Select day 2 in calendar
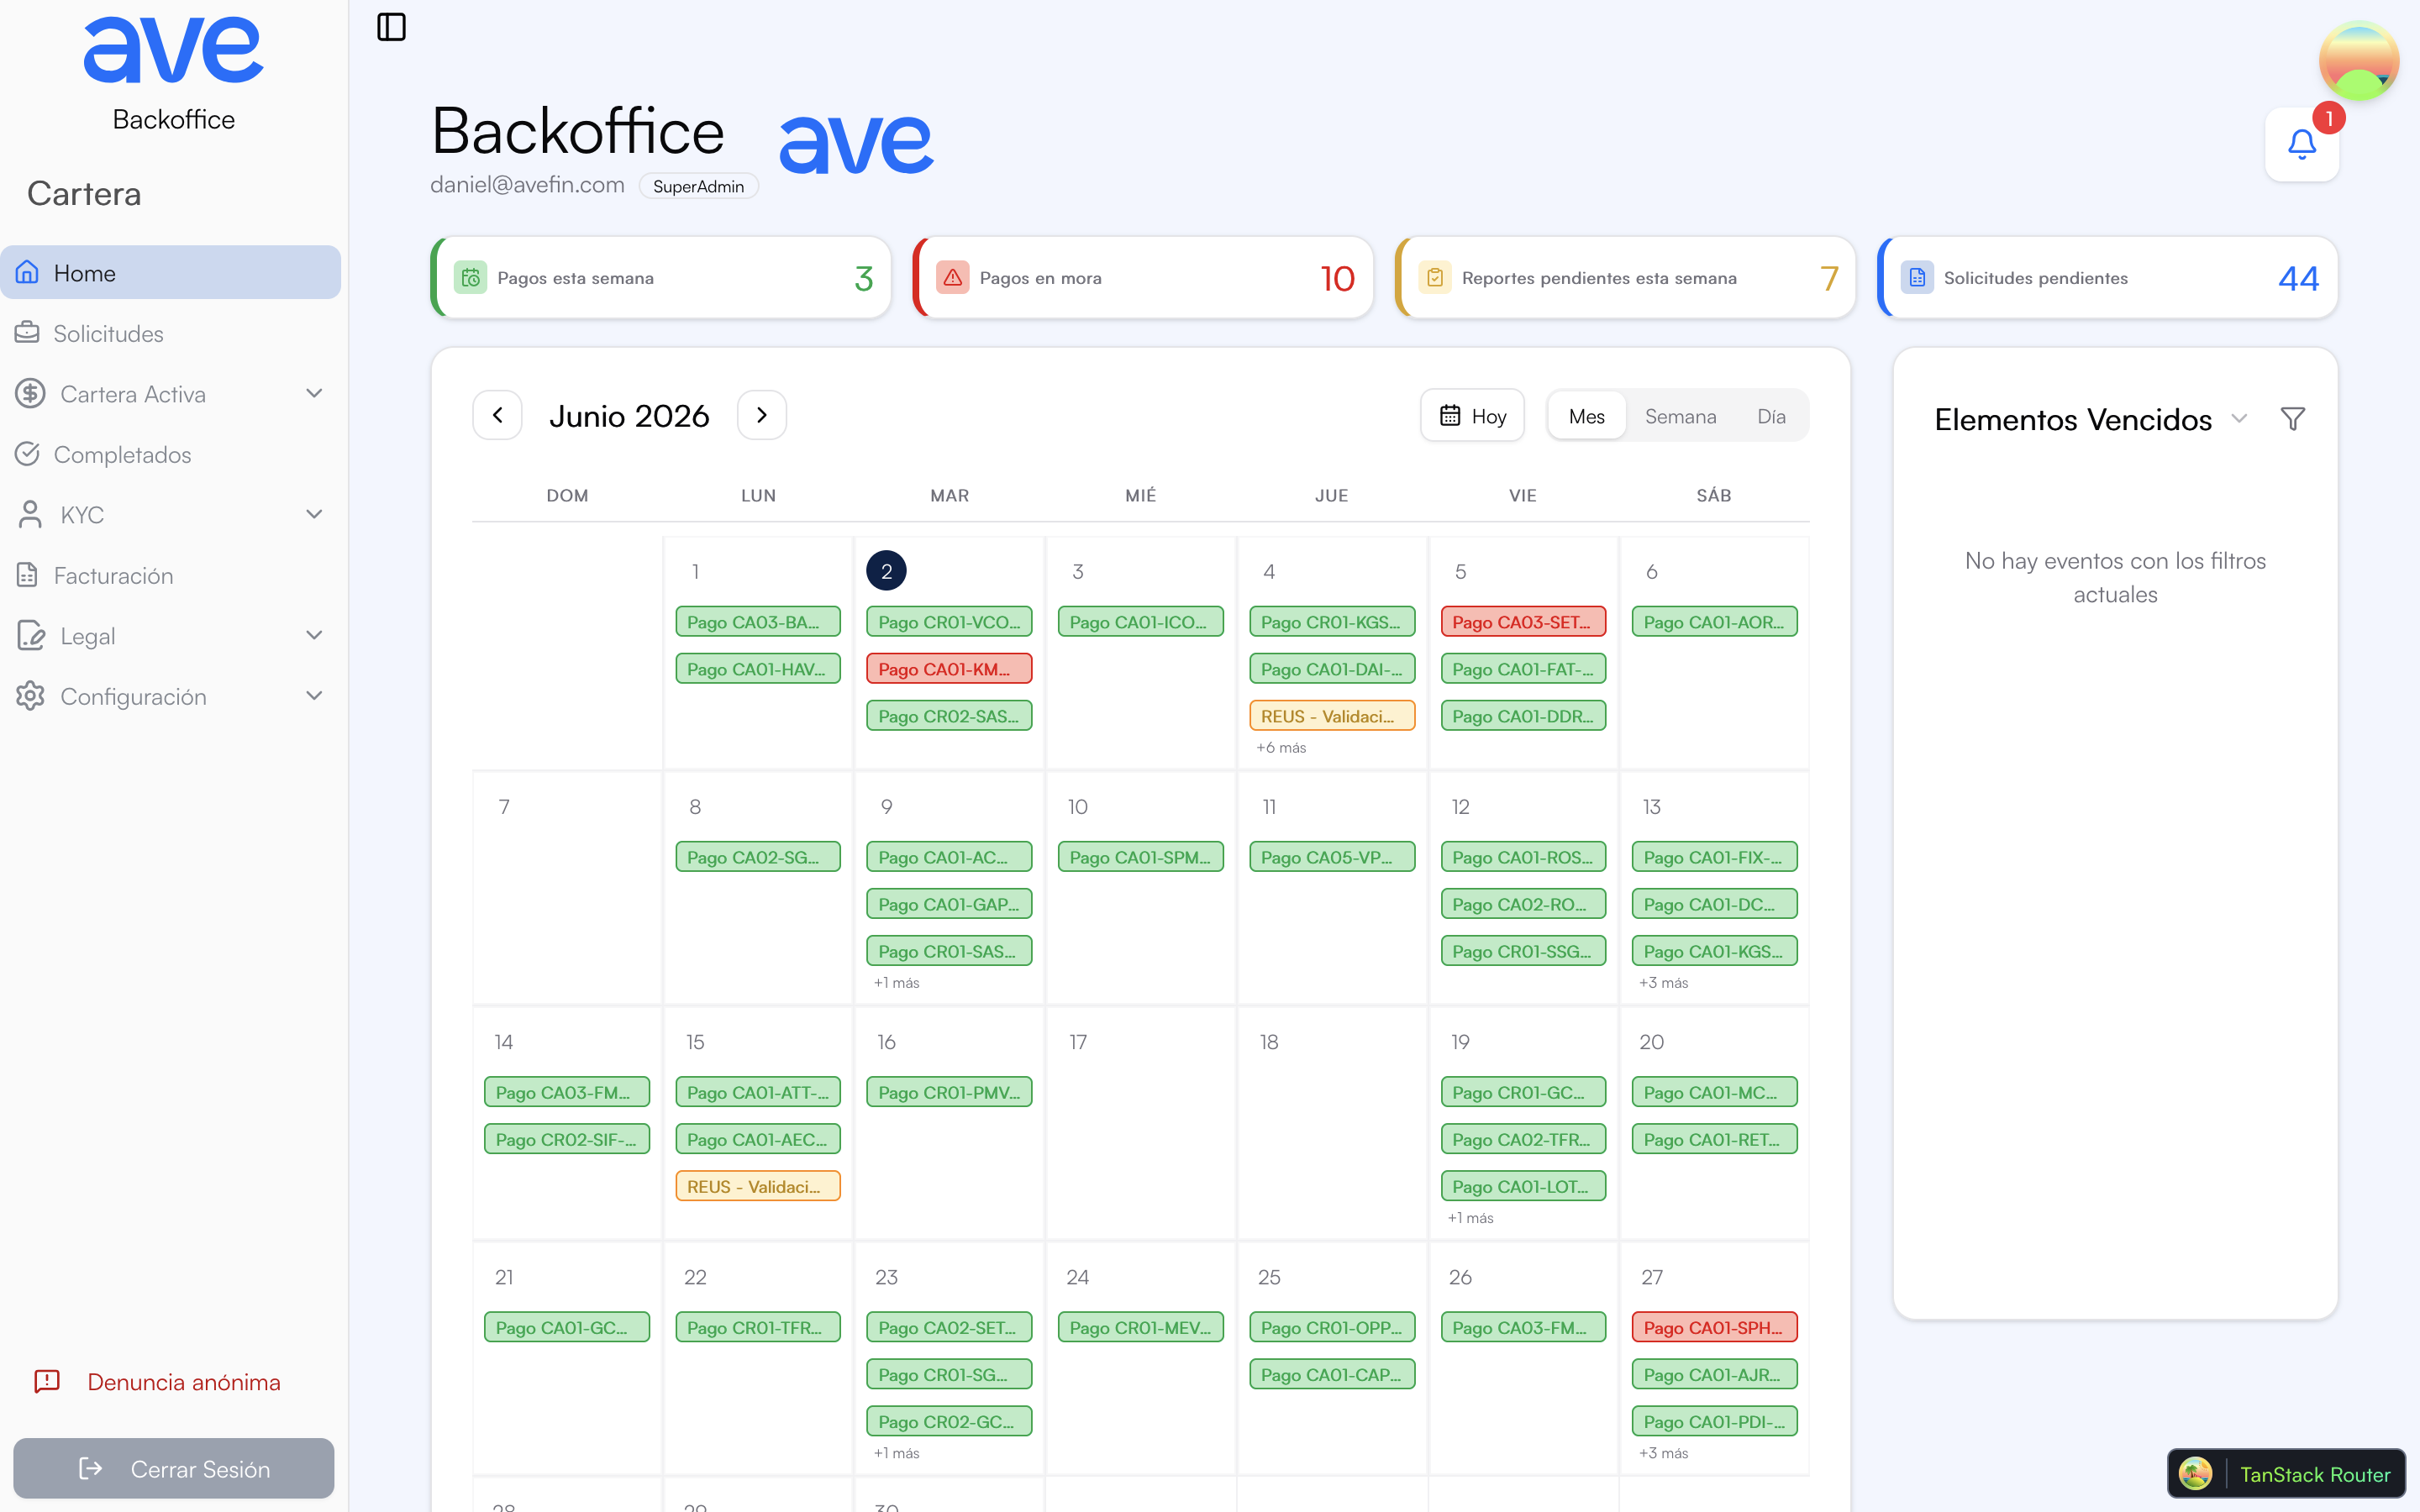Screen dimensions: 2420x1512 (x=886, y=571)
